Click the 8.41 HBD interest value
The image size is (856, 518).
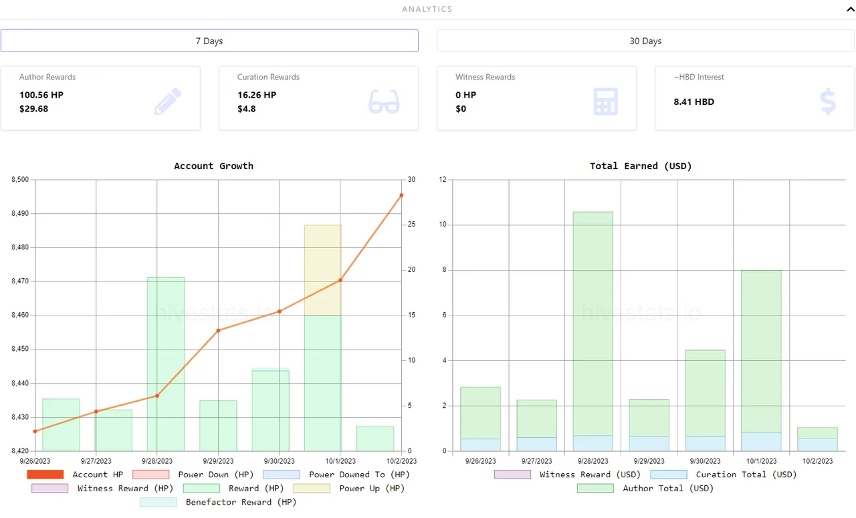tap(694, 102)
